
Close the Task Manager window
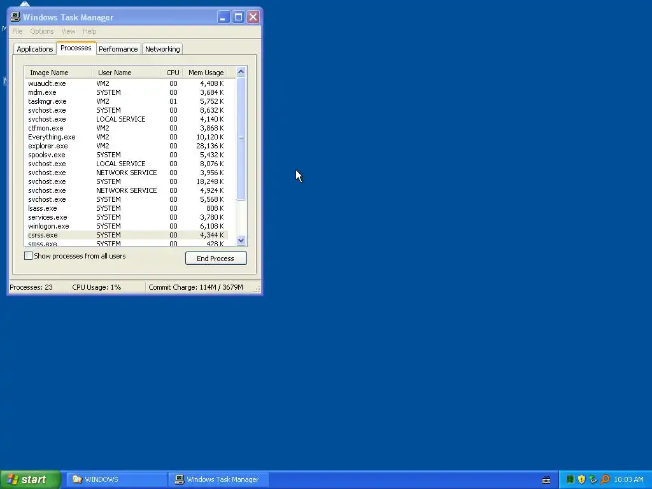(253, 17)
